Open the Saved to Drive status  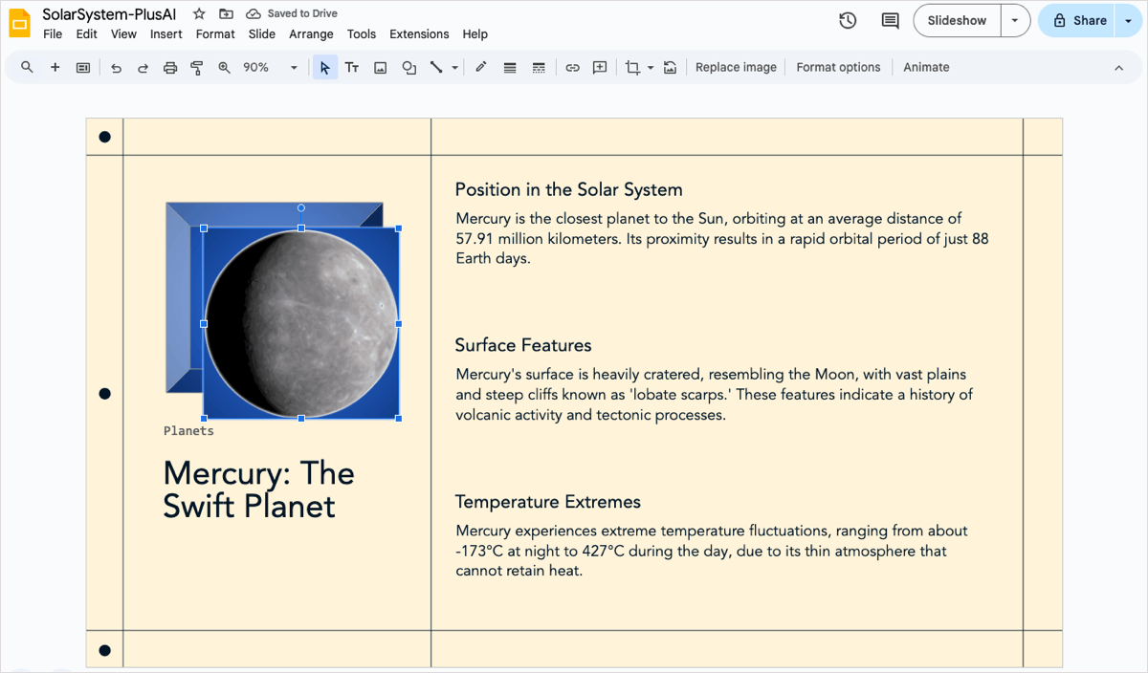tap(292, 13)
